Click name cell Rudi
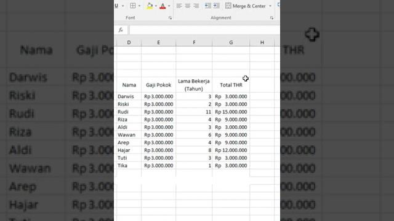The image size is (394, 221). [129, 112]
